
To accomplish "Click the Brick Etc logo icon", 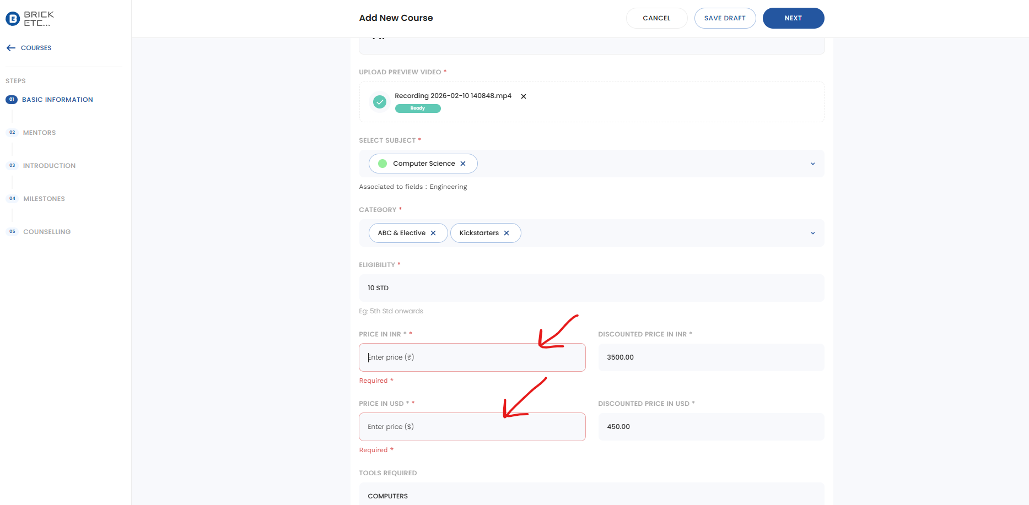I will tap(13, 19).
